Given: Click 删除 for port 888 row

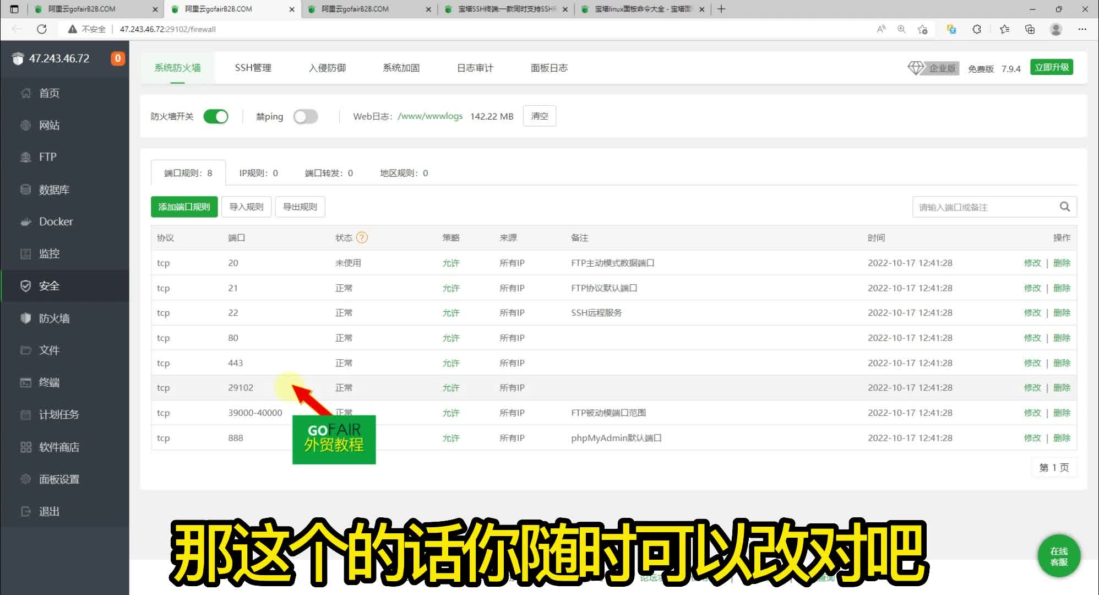Looking at the screenshot, I should click(x=1062, y=438).
